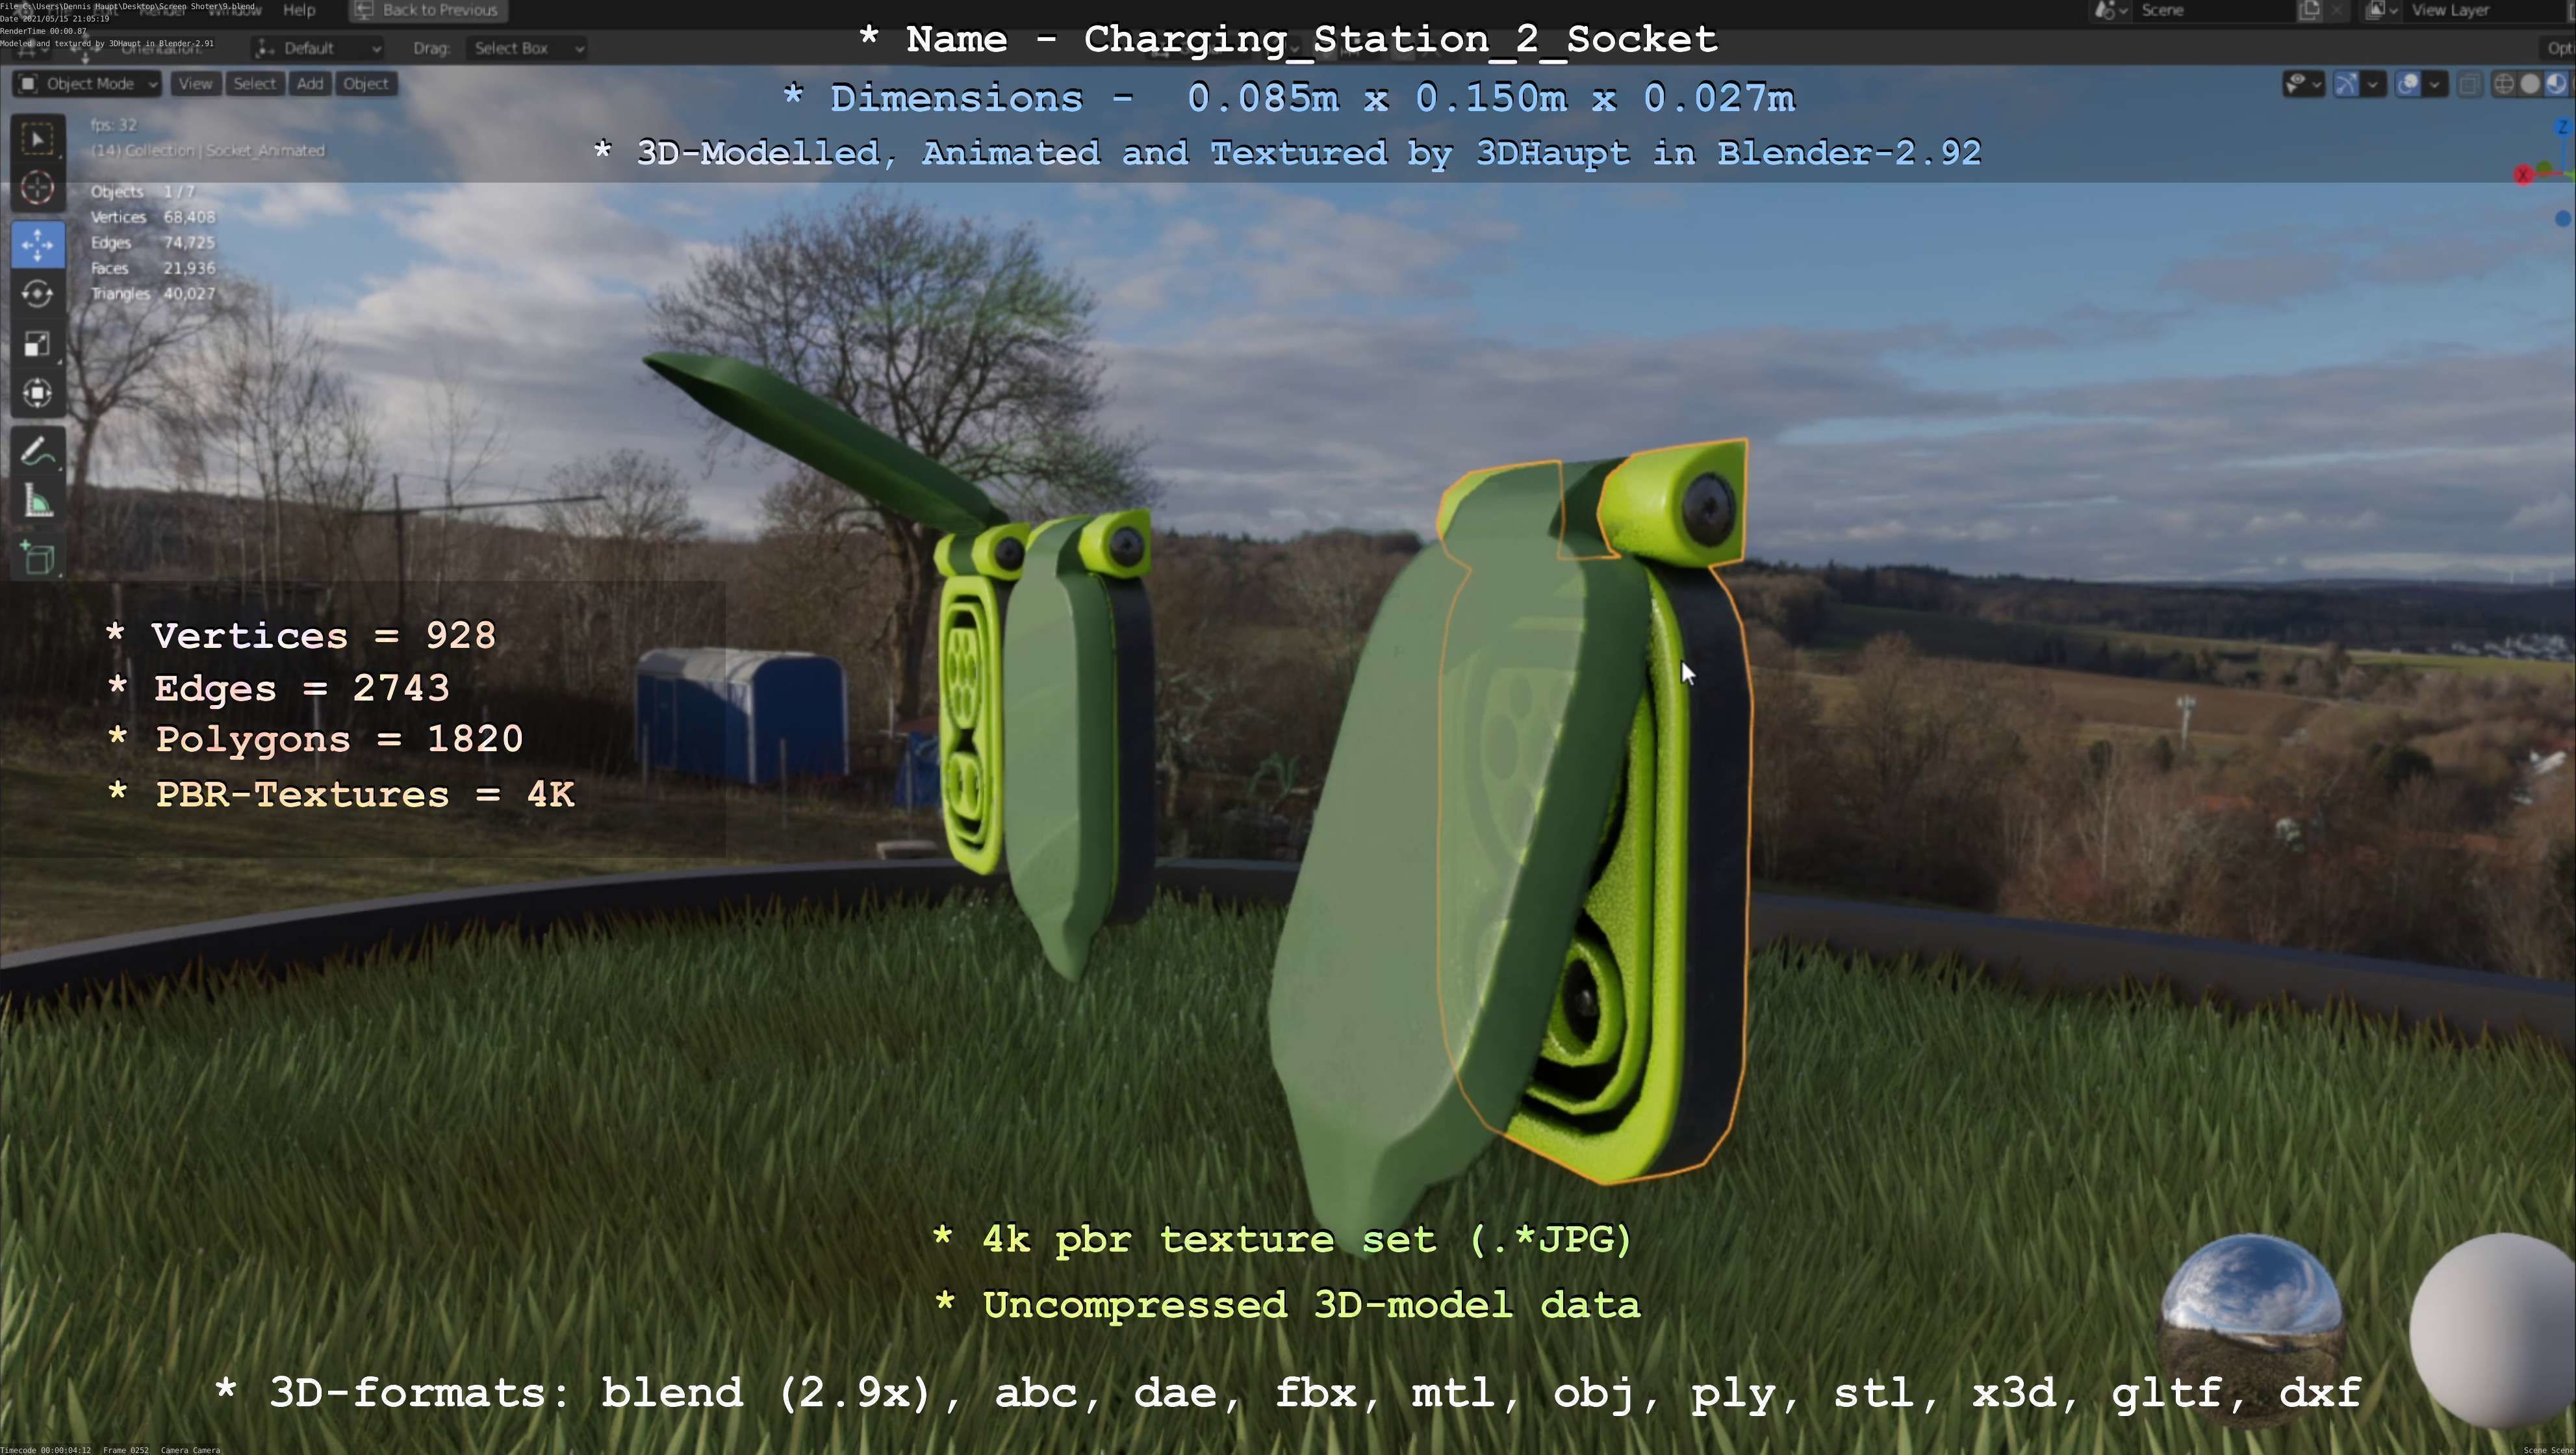Open the Add menu
Screen dimensions: 2576x1455
pos(310,84)
